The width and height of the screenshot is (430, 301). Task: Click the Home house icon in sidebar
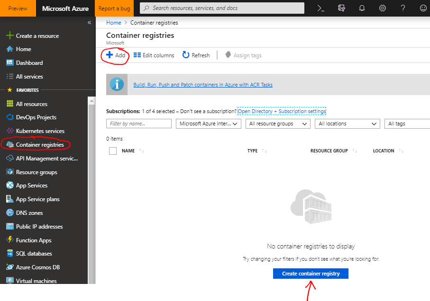coord(9,49)
